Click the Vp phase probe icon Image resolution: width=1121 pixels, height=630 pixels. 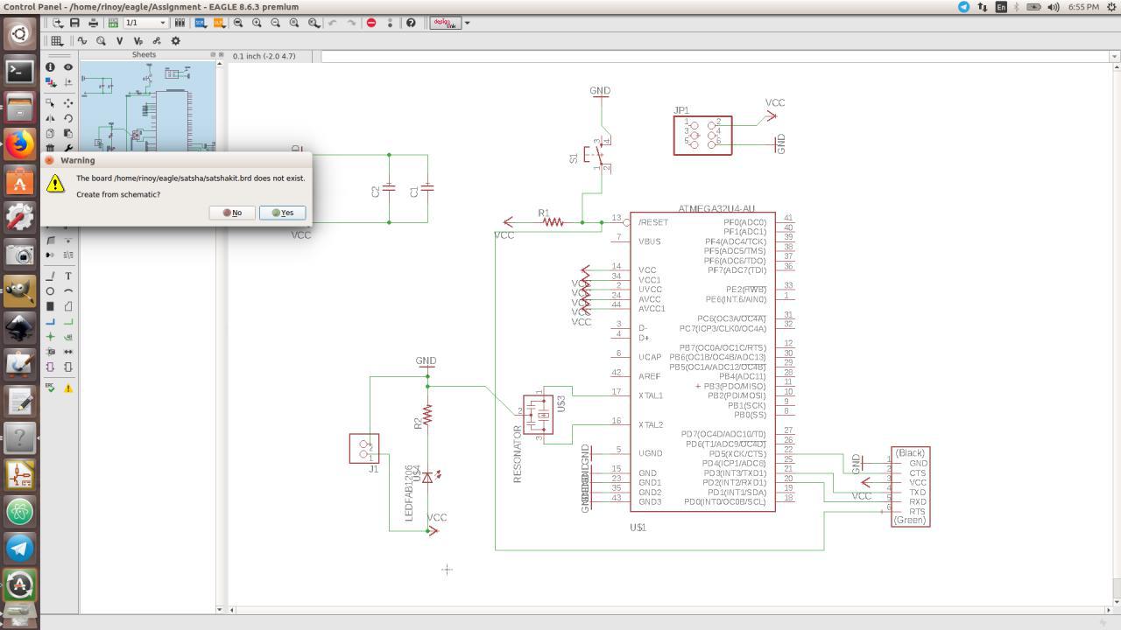click(138, 40)
